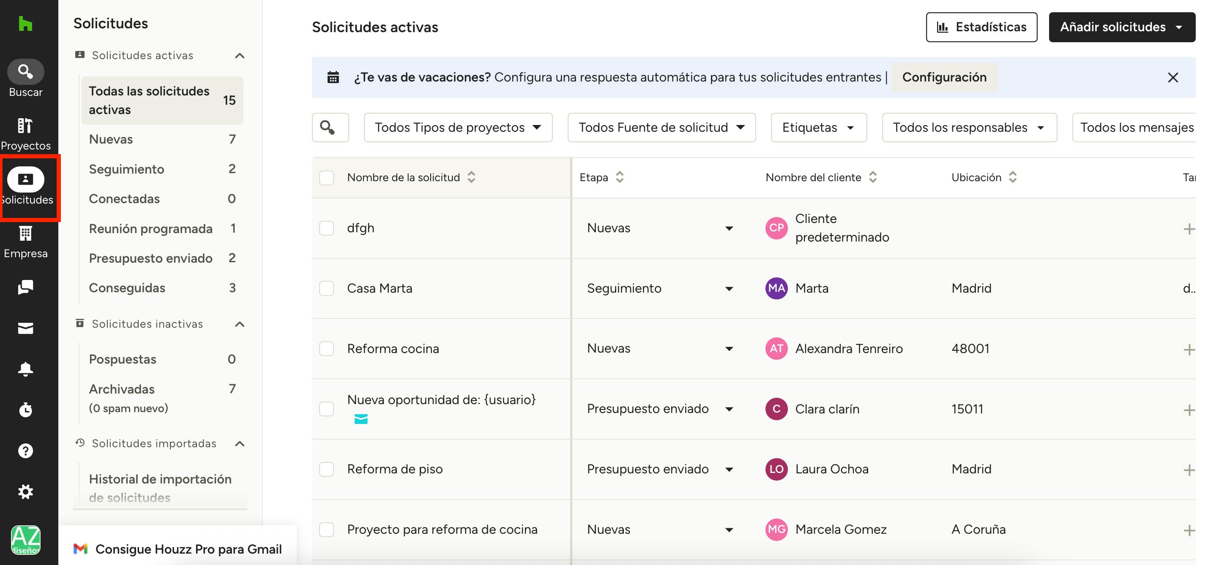Open Añadir solicitudes dropdown button
This screenshot has height=565, width=1208.
click(x=1121, y=27)
